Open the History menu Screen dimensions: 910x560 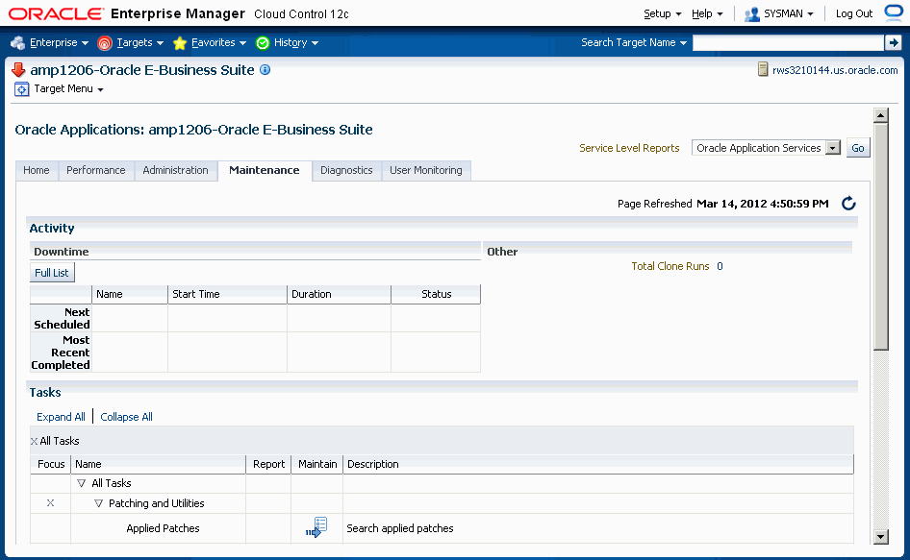[x=296, y=43]
